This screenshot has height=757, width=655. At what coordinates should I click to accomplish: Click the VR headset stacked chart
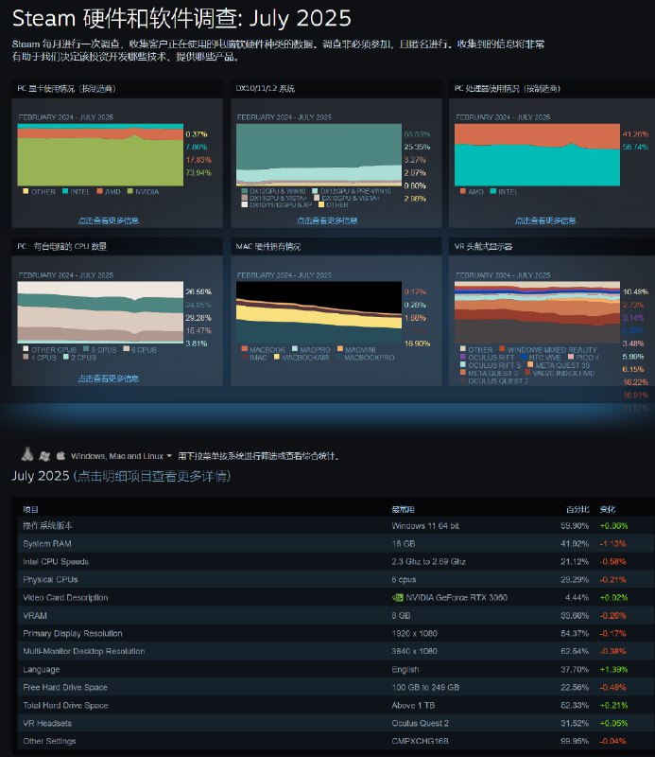click(x=537, y=312)
